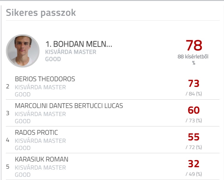Click the 78 successful passes value
Screen dimensions: 224x180
point(194,46)
